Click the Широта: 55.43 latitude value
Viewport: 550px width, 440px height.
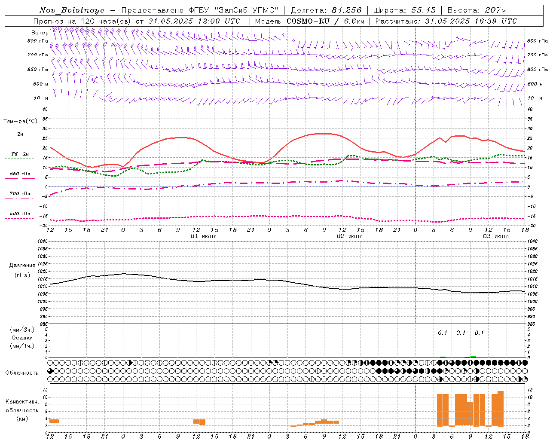(405, 10)
